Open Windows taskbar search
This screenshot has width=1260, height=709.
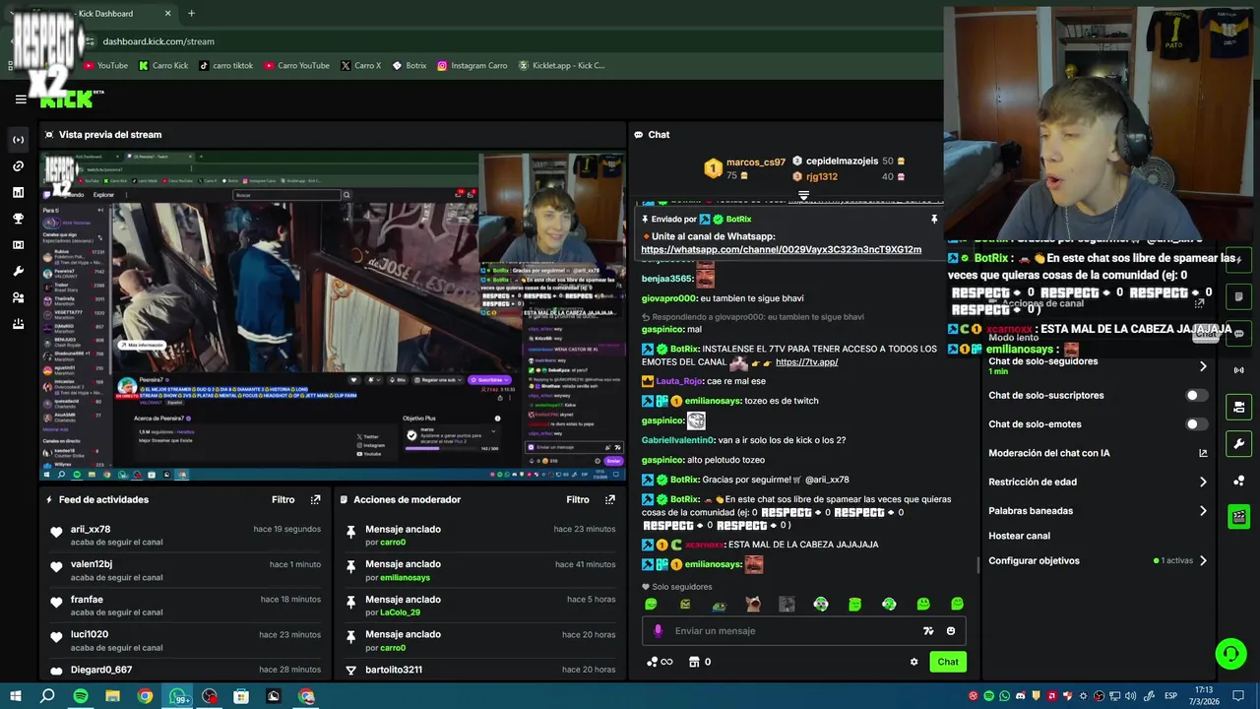point(47,696)
